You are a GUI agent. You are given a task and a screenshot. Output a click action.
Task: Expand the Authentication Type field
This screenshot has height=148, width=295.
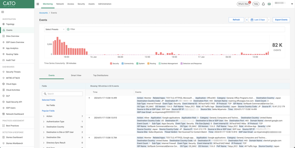point(44,121)
